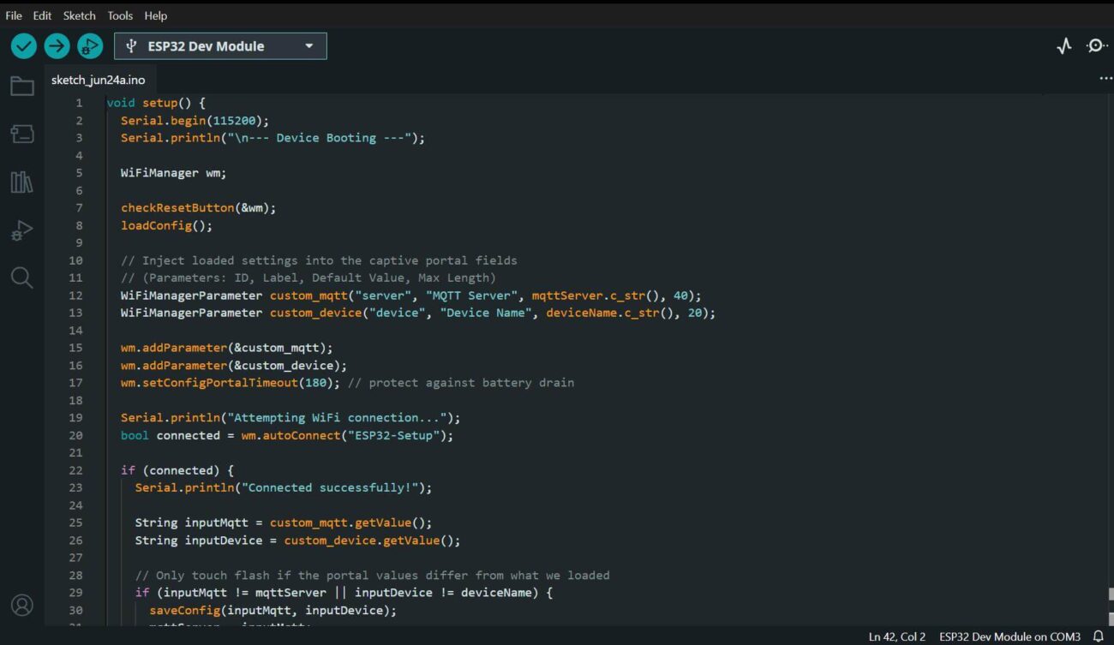The image size is (1114, 645).
Task: Open the Debug panel sidebar icon
Action: coord(22,230)
